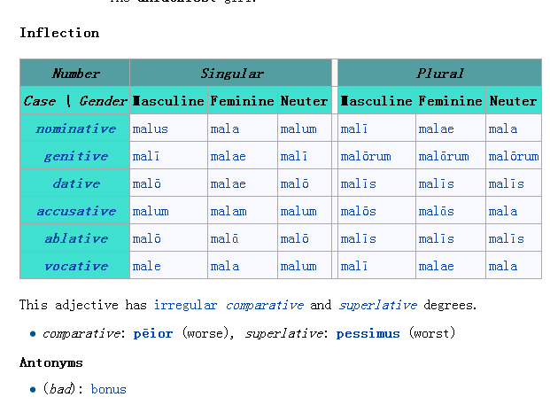
Task: Open the pēior comparative form link
Action: pyautogui.click(x=152, y=333)
